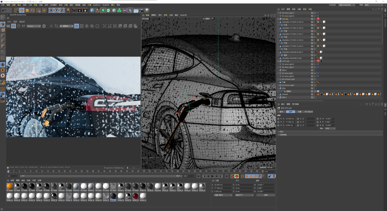The image size is (387, 211).
Task: Toggle visibility dots of Default object
Action: (x=314, y=94)
